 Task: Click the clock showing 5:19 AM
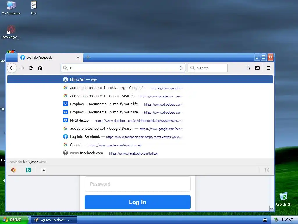(x=287, y=220)
